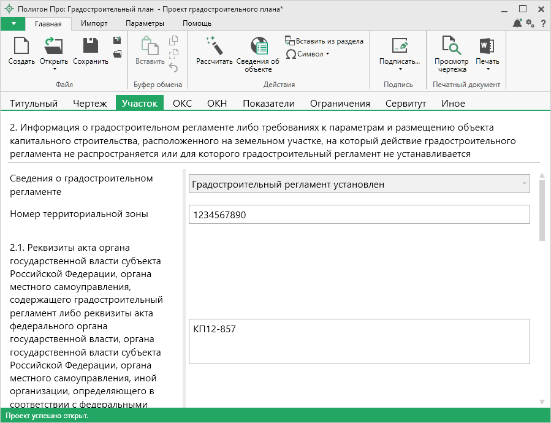Open help via the question mark icon
551x423 pixels.
(543, 23)
